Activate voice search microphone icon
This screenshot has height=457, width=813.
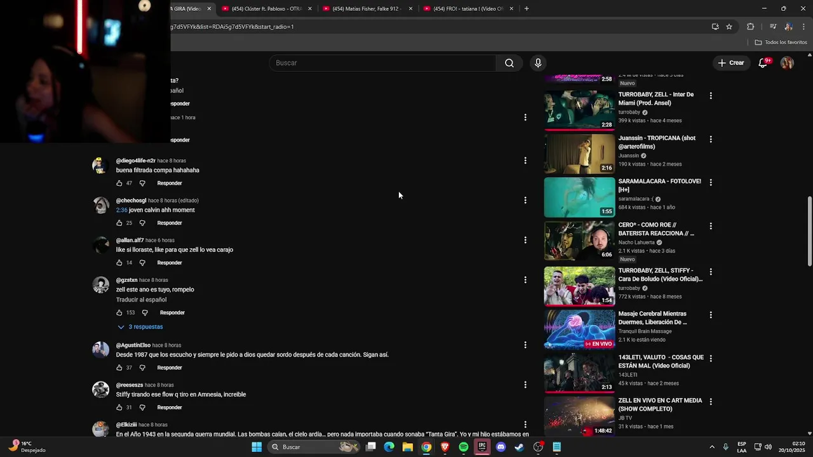pos(538,63)
